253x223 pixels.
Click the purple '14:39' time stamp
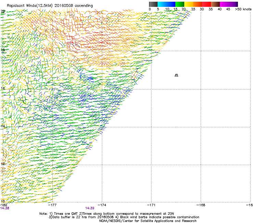point(90,208)
